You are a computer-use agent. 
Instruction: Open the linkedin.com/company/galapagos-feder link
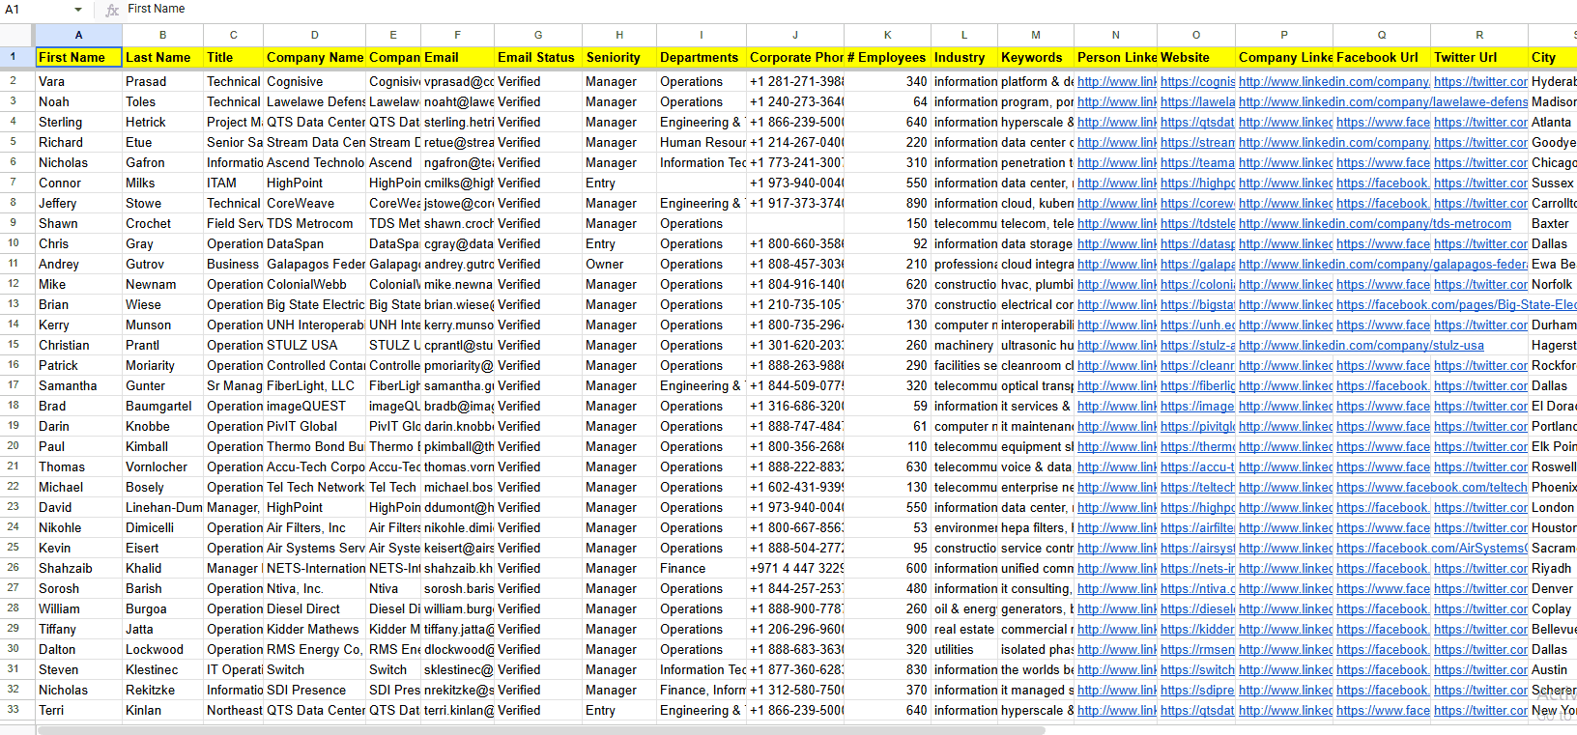pyautogui.click(x=1383, y=265)
